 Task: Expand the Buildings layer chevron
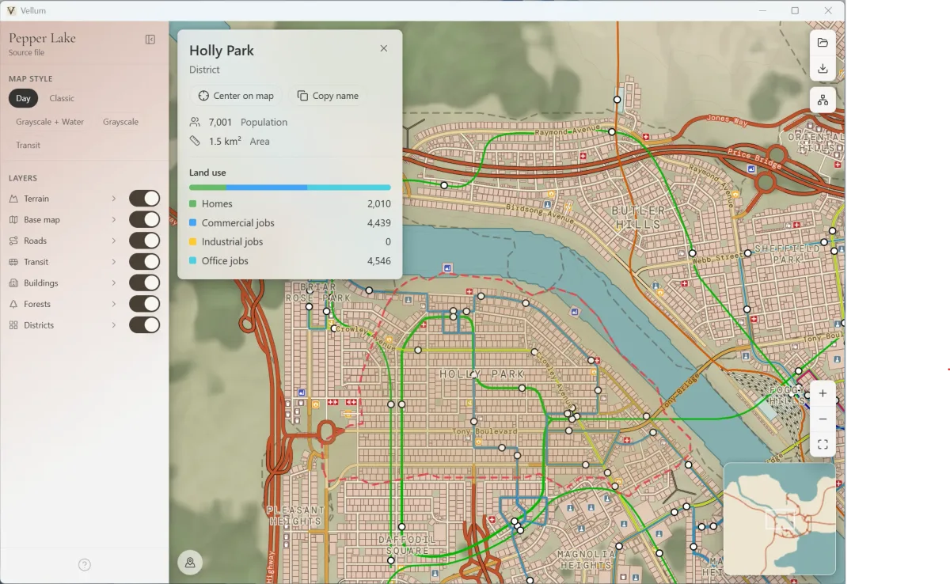(x=114, y=283)
